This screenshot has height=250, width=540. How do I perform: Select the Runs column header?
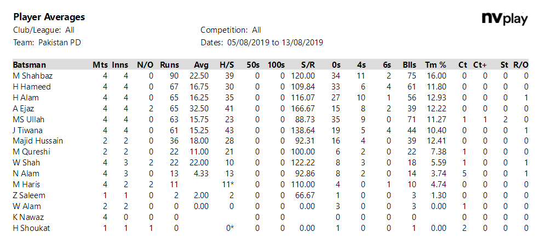(169, 65)
